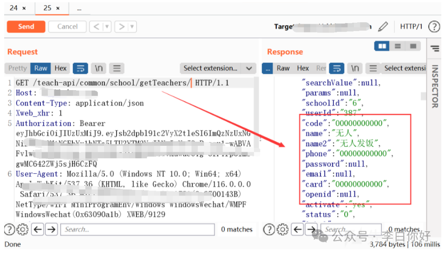
Task: Switch to top-bottom split layout view
Action: tap(398, 46)
